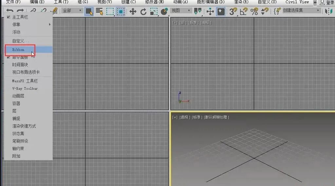Expand the 停靠 submenu
This screenshot has height=186, width=335.
28,24
